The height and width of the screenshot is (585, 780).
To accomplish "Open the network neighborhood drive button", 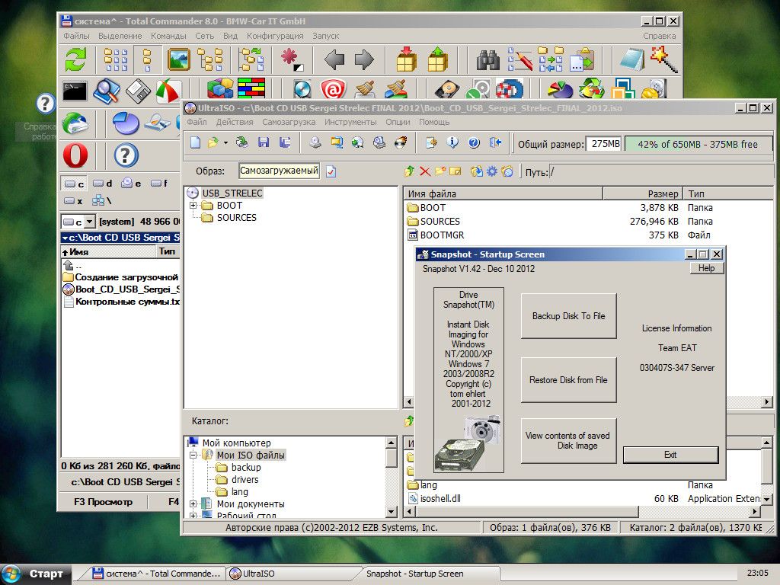I will click(x=102, y=201).
